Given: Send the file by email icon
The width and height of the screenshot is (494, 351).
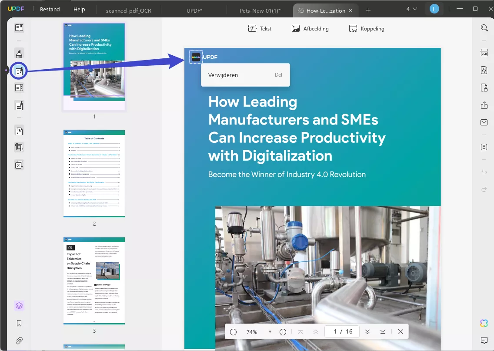Looking at the screenshot, I should click(484, 122).
